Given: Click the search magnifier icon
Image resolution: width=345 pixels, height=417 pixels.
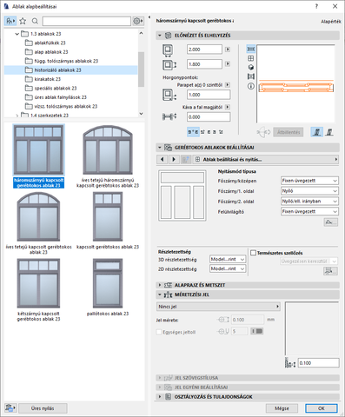Looking at the screenshot, I should (x=35, y=21).
